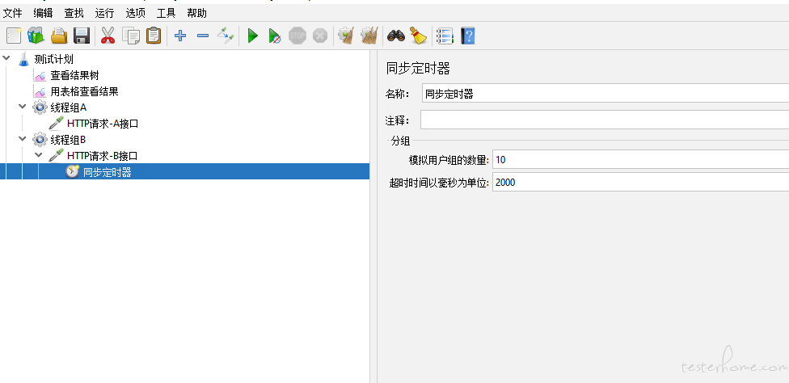Select 线程组B in the tree
Image resolution: width=789 pixels, height=383 pixels.
(69, 140)
